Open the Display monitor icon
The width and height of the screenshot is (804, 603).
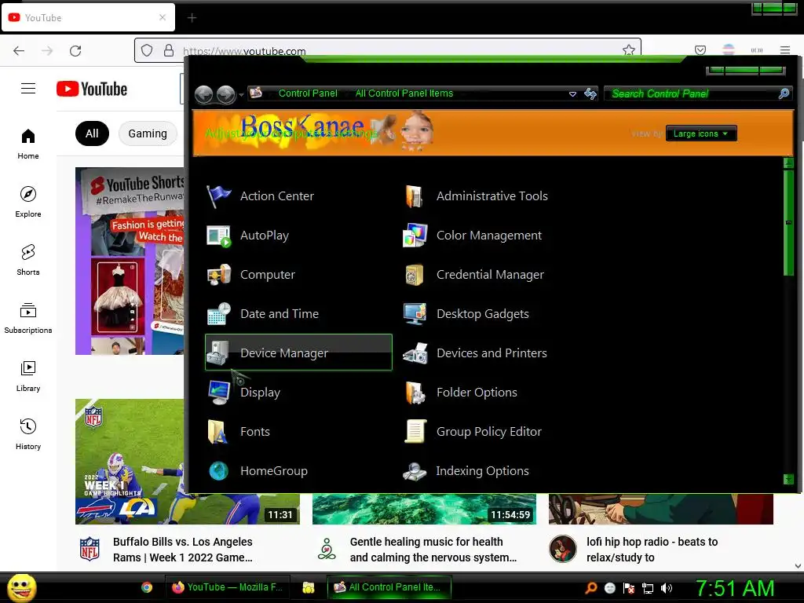click(218, 393)
